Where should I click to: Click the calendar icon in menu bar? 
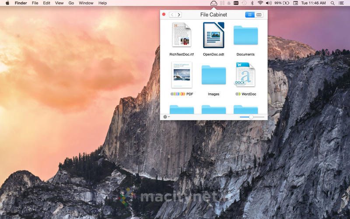point(296,3)
